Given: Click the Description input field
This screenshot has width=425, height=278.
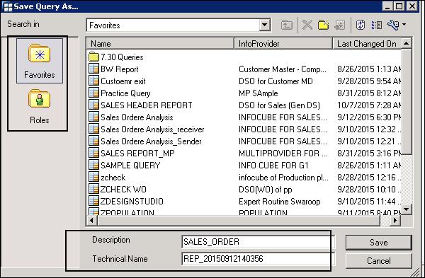Looking at the screenshot, I should [x=259, y=241].
